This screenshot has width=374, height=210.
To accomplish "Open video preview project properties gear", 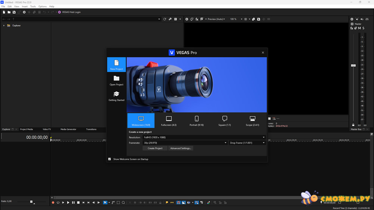I will coord(187,19).
